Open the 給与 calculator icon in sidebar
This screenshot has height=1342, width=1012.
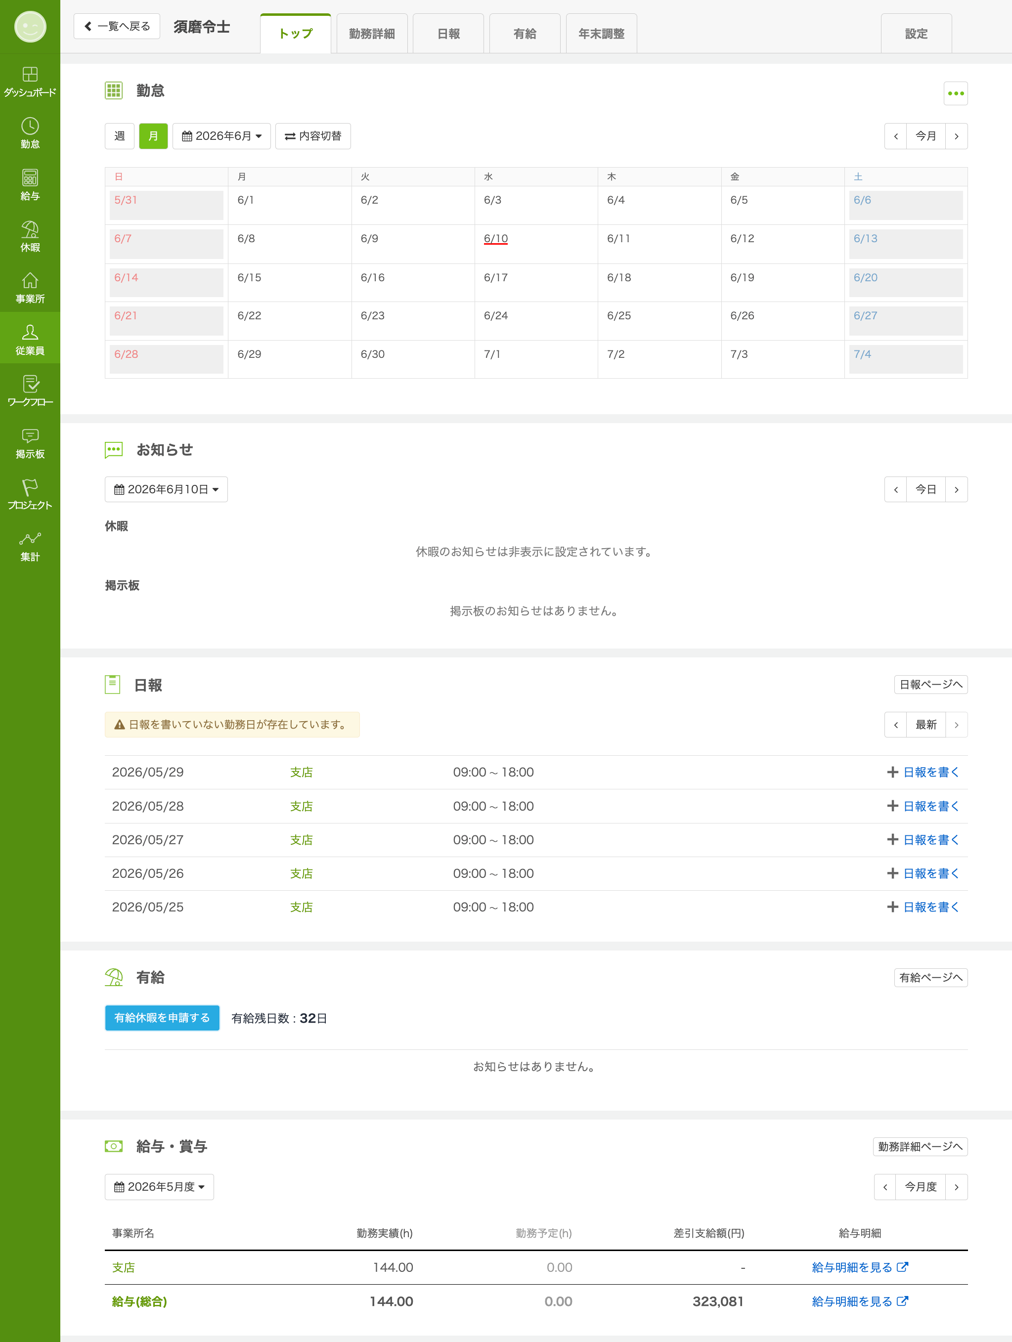coord(30,184)
